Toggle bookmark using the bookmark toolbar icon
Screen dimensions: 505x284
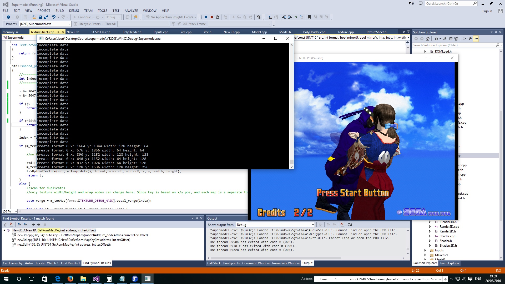click(309, 17)
